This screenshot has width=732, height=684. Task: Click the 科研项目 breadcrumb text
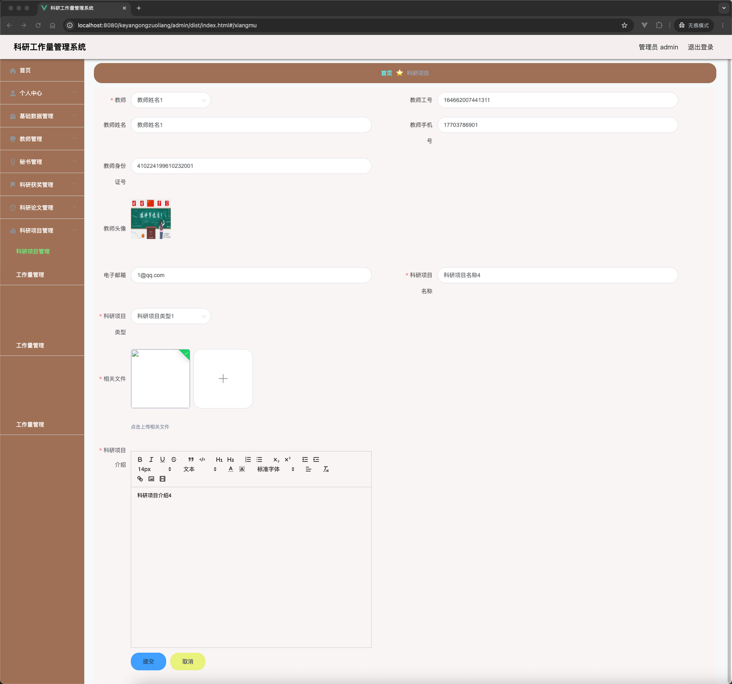point(418,73)
